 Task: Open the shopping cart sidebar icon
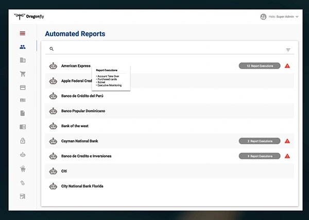(x=23, y=74)
